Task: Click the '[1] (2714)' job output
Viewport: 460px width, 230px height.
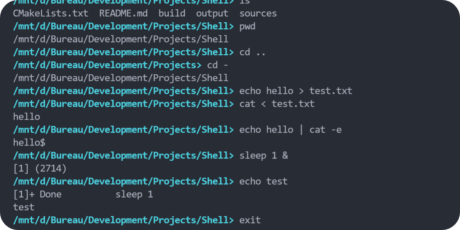Action: click(40, 169)
